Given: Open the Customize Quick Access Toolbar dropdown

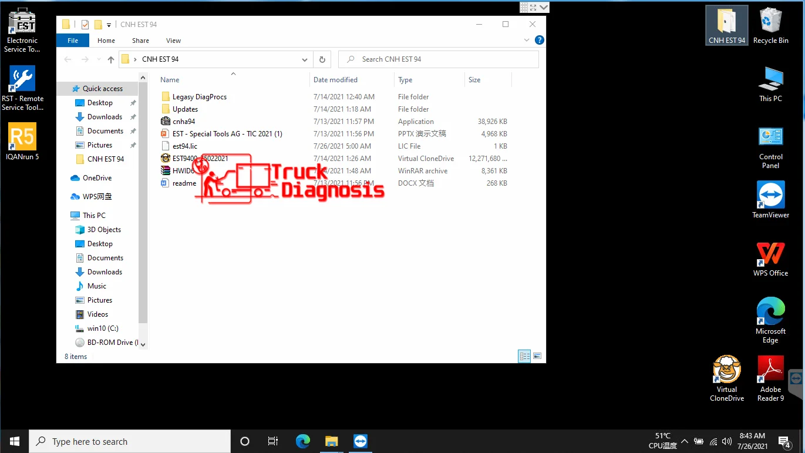Looking at the screenshot, I should 109,25.
